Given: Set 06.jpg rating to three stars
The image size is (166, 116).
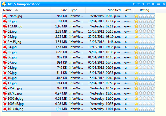Looking at the screenshot, I should pyautogui.click(x=145, y=57).
